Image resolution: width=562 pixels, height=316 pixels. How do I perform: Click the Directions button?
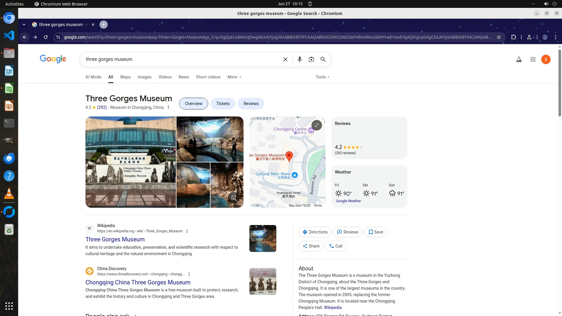coord(315,232)
